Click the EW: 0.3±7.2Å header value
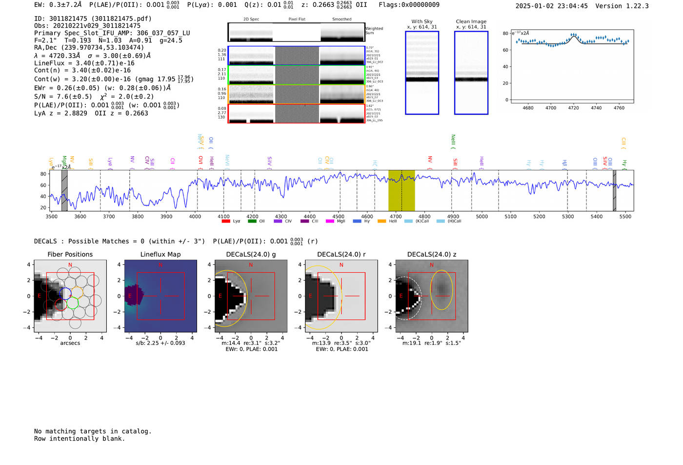This screenshot has height=465, width=683. tap(58, 5)
